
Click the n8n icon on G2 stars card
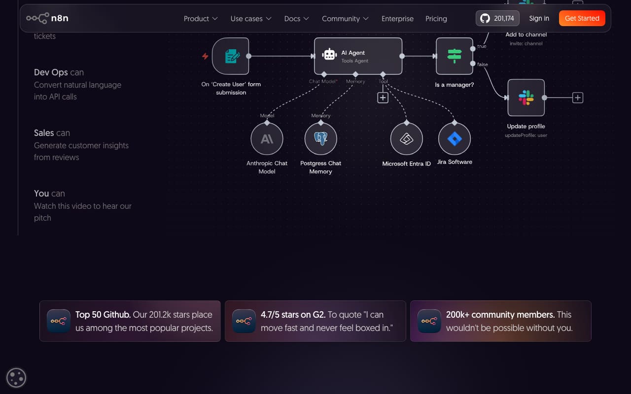coord(244,321)
